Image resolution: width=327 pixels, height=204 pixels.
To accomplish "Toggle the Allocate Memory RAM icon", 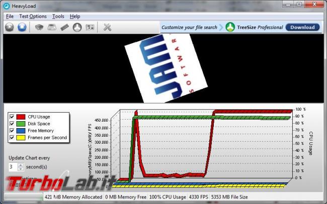I will 65,27.
